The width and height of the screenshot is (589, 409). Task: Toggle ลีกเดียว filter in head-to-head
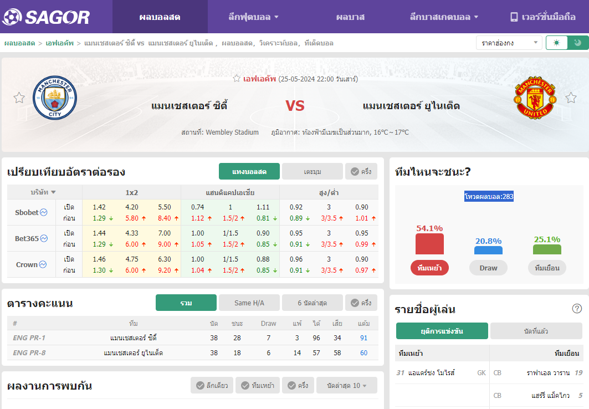tap(212, 385)
